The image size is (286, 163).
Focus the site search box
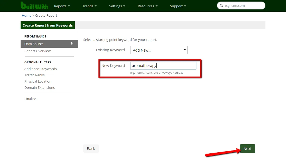click(243, 5)
